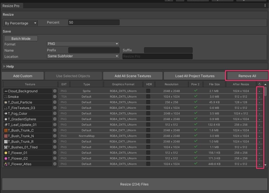
Task: Sort by Graphics Format column header
Action: [x=123, y=84]
